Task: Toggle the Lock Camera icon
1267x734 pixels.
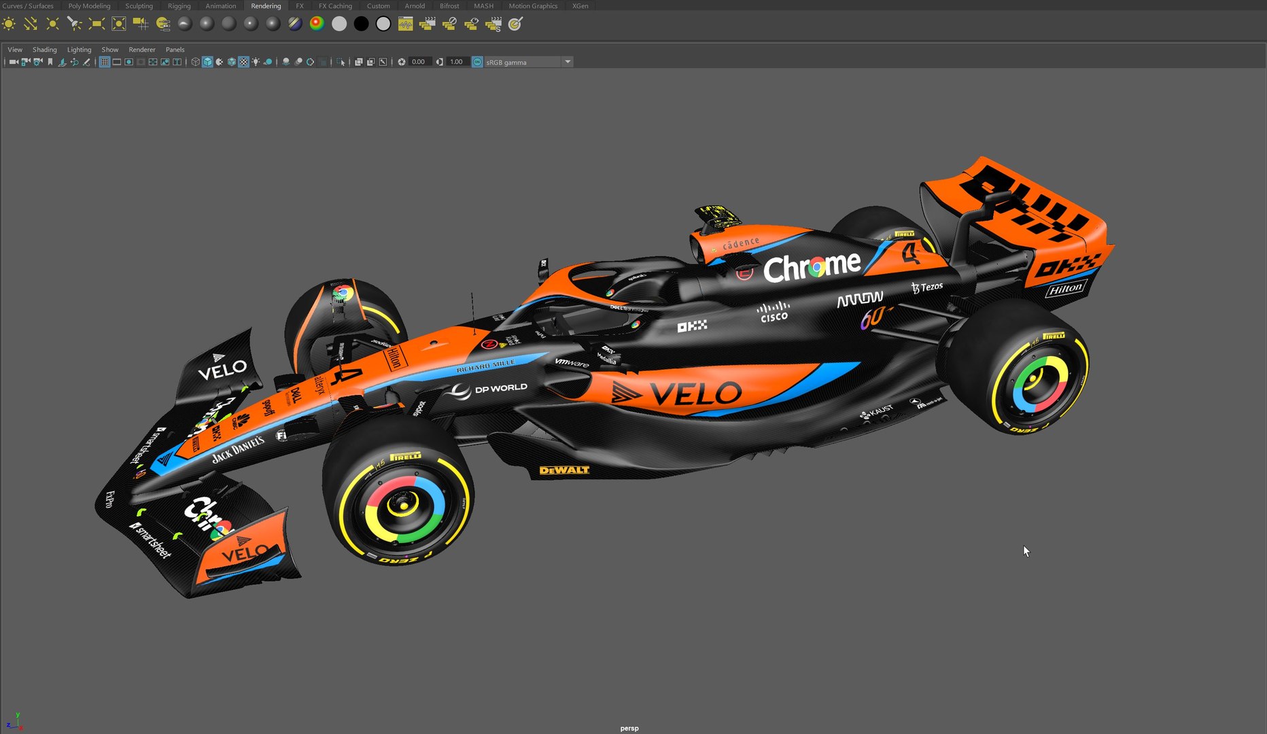Action: point(26,62)
